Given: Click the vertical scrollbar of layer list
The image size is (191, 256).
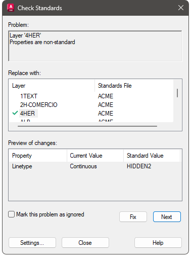Looking at the screenshot, I should coord(177,93).
